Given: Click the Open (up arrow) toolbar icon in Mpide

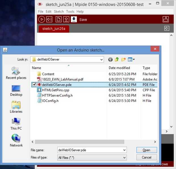Looking at the screenshot, I should (66, 19).
